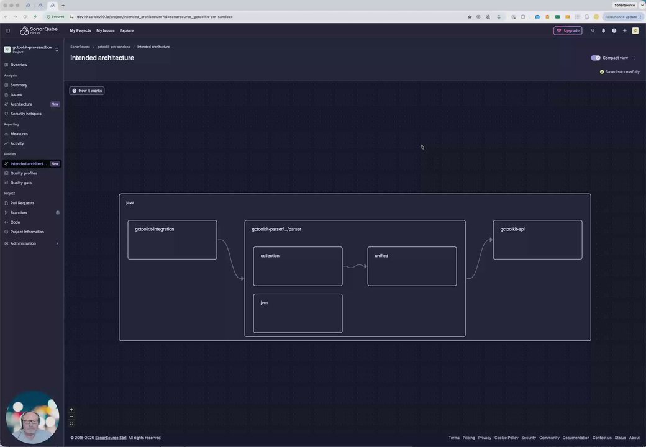Open Privacy footer link
646x447 pixels.
[484, 438]
